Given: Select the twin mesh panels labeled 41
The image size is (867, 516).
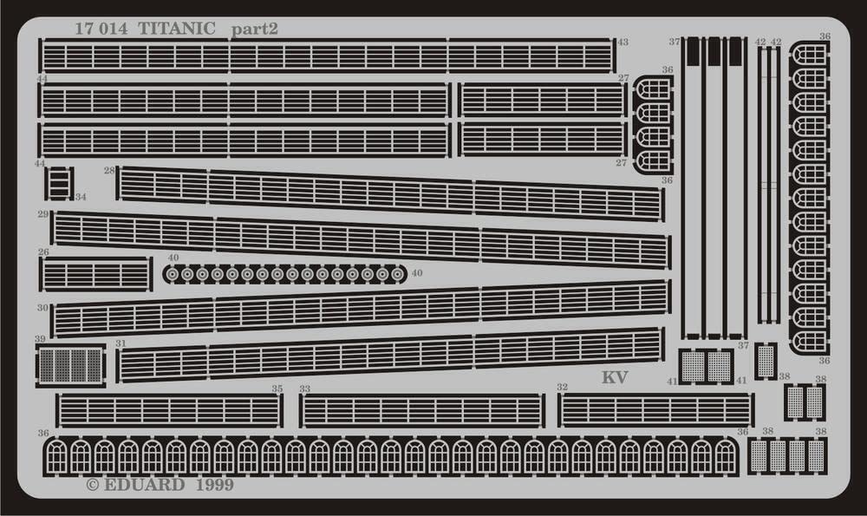Looking at the screenshot, I should (706, 366).
